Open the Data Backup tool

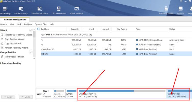(5, 11)
